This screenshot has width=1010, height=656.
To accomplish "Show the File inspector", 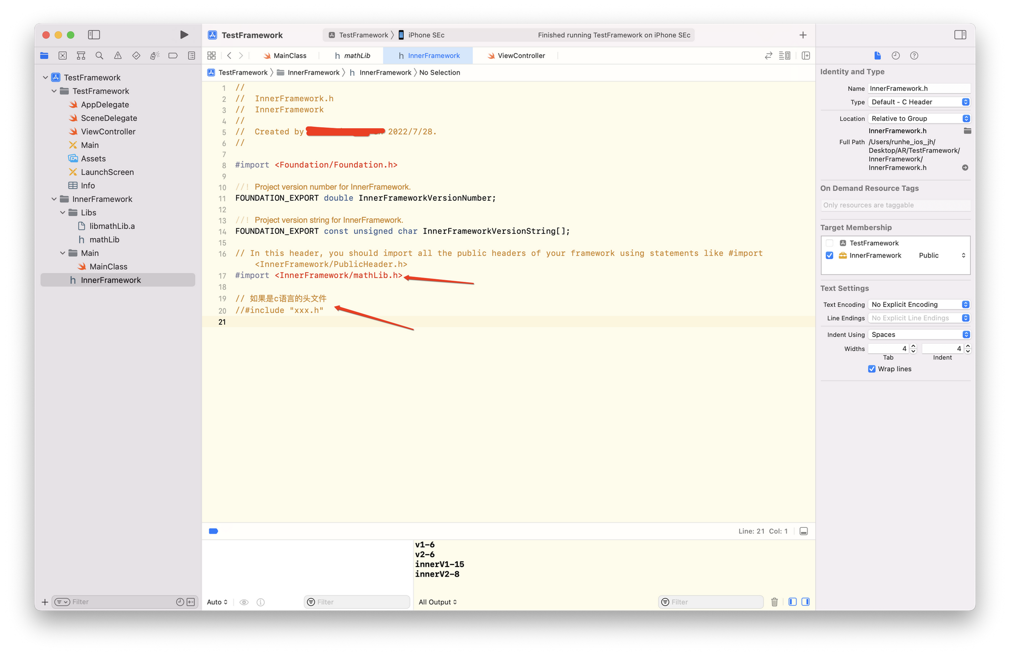I will point(877,56).
